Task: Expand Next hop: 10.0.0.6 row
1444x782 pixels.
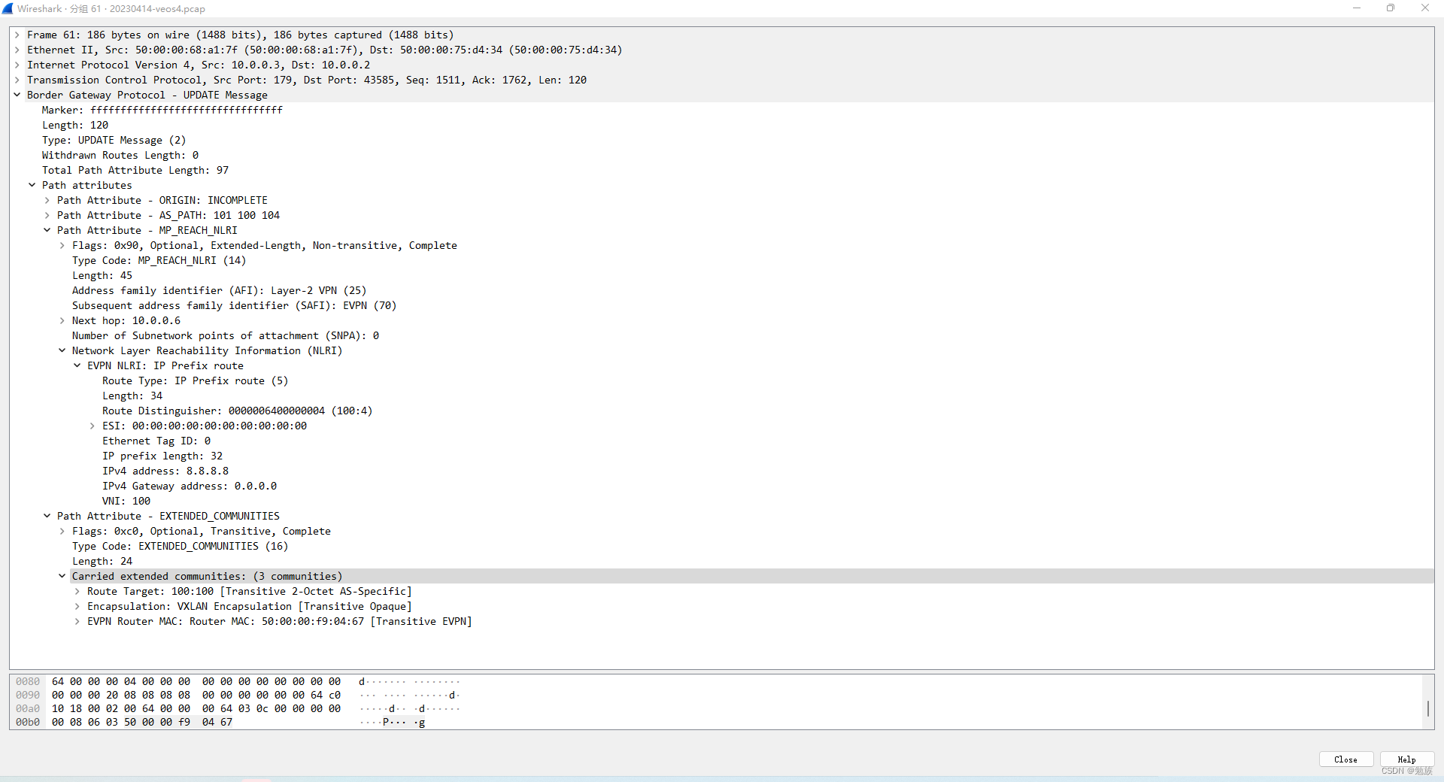Action: [62, 320]
